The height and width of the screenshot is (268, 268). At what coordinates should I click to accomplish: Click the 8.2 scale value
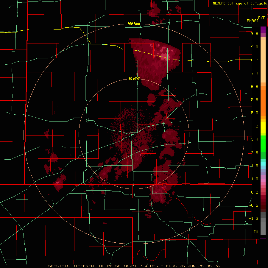(255, 60)
